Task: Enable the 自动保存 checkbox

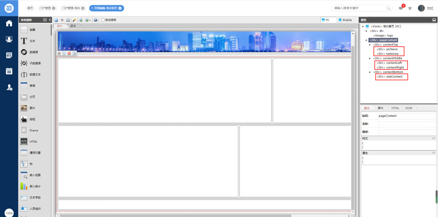Action: point(103,20)
